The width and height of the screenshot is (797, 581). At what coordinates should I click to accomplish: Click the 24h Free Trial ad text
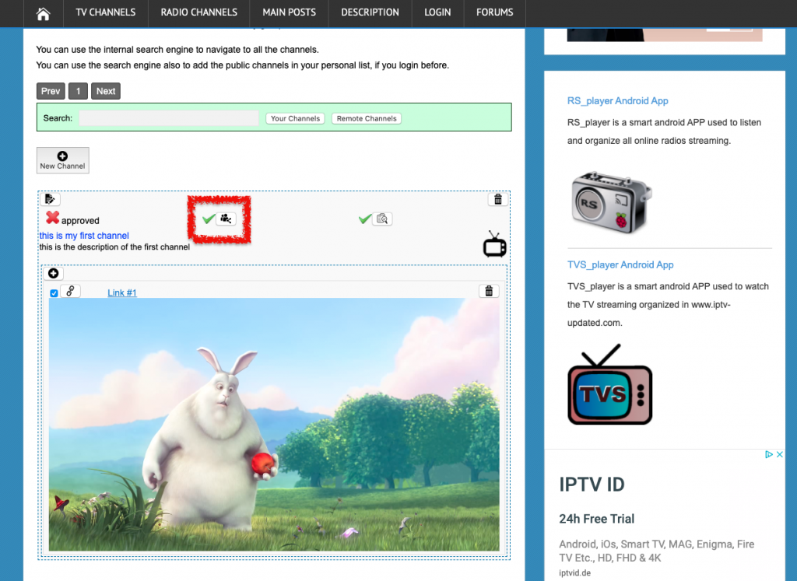[x=597, y=519]
